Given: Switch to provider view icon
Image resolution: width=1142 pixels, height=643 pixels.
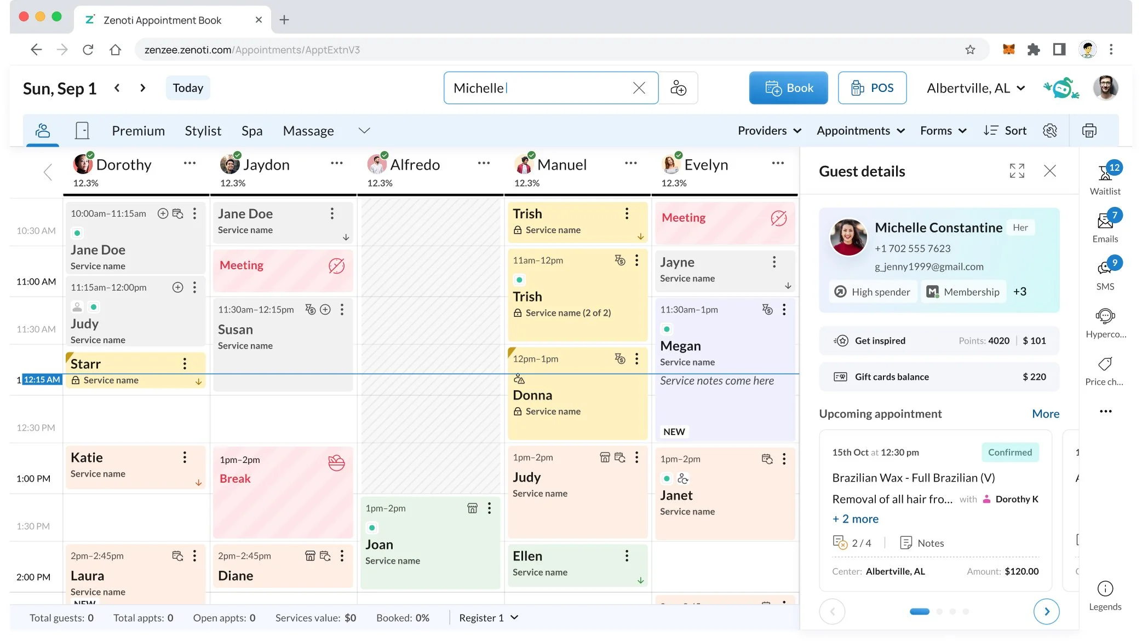Looking at the screenshot, I should pos(43,131).
